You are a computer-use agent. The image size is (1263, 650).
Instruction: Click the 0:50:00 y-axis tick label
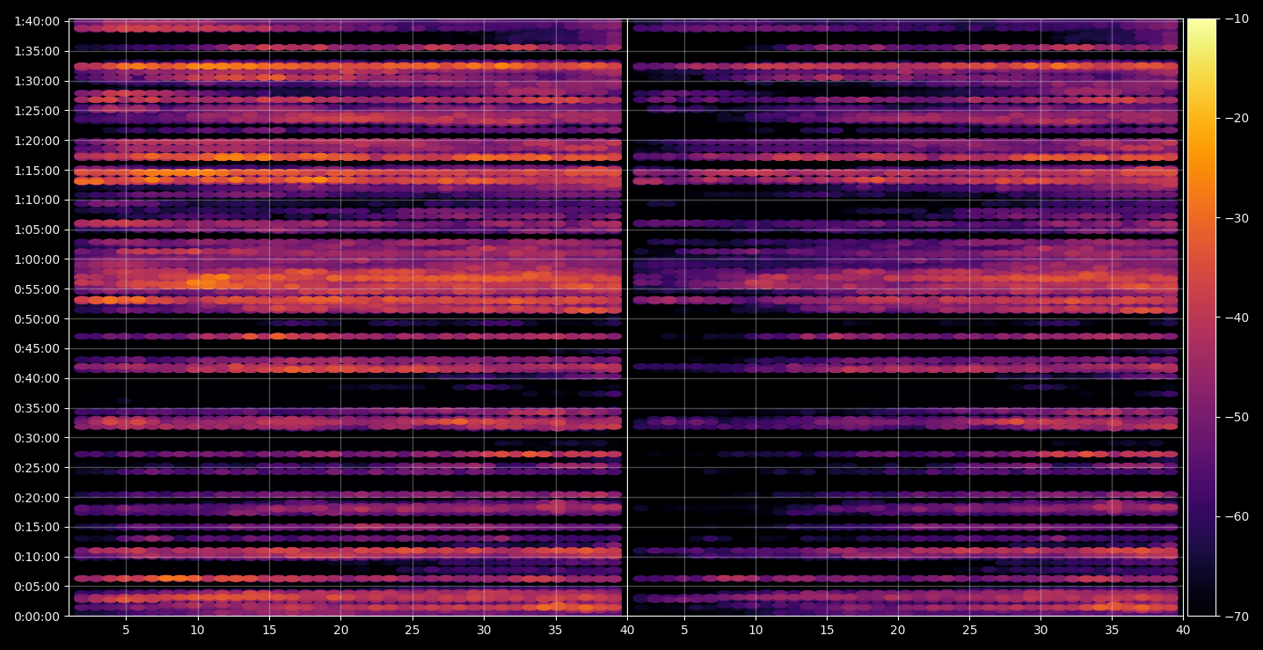coord(37,318)
